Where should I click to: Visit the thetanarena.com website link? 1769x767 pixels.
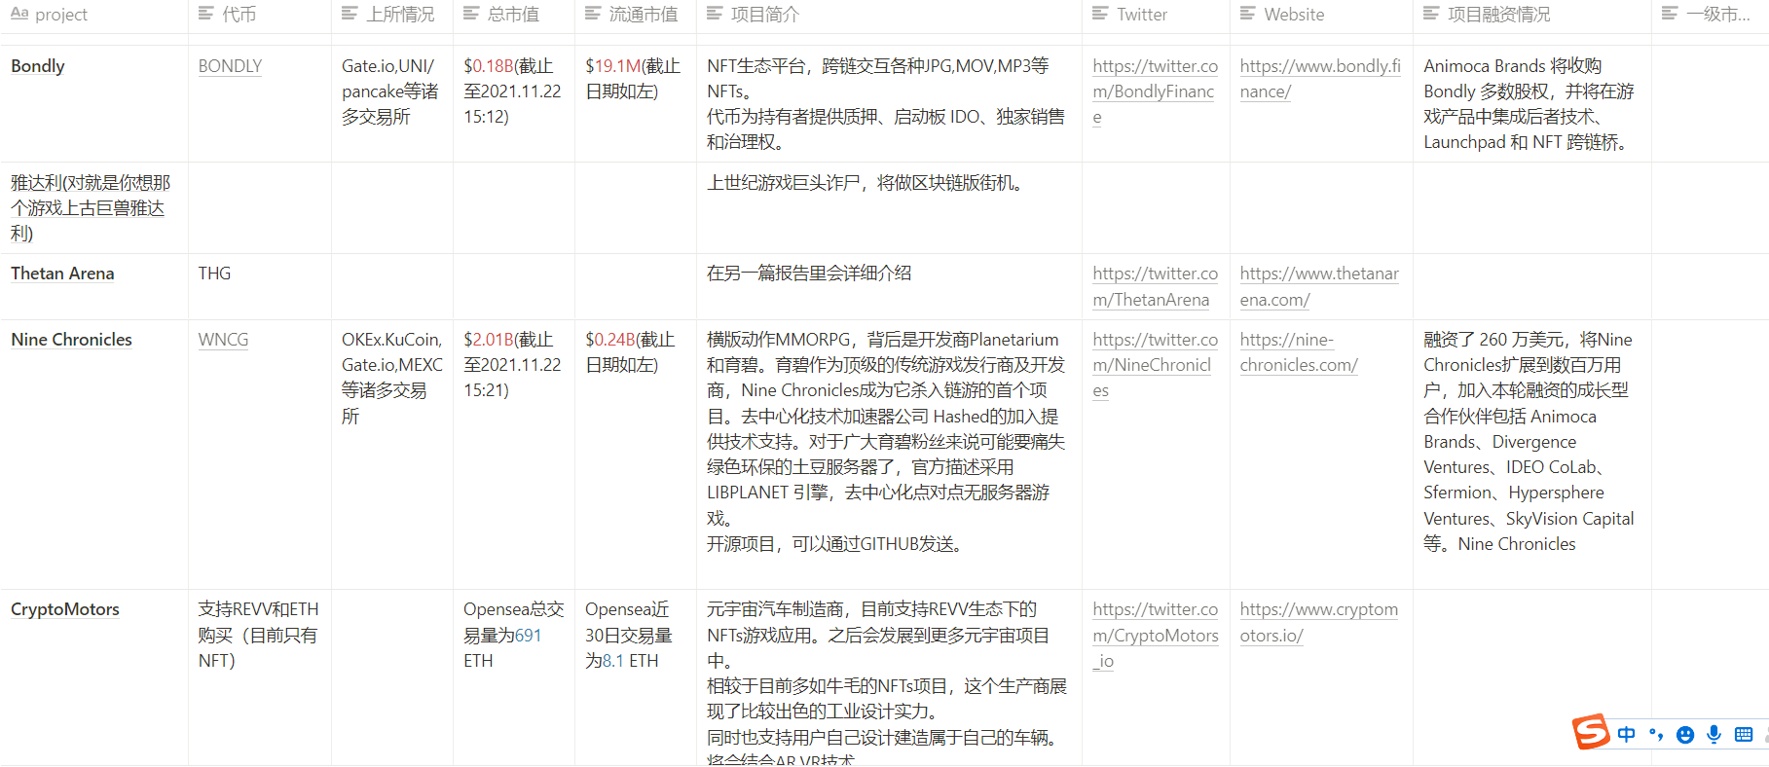(x=1319, y=286)
